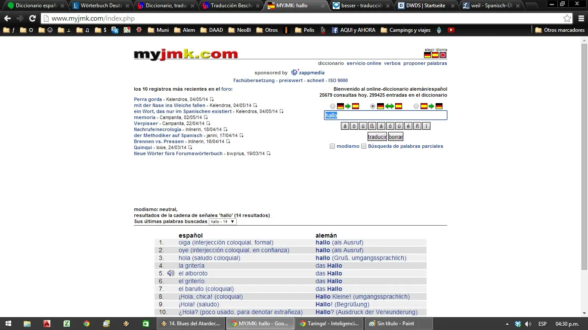Open the Facebook AQUI y AHORA bookmark

[x=353, y=30]
